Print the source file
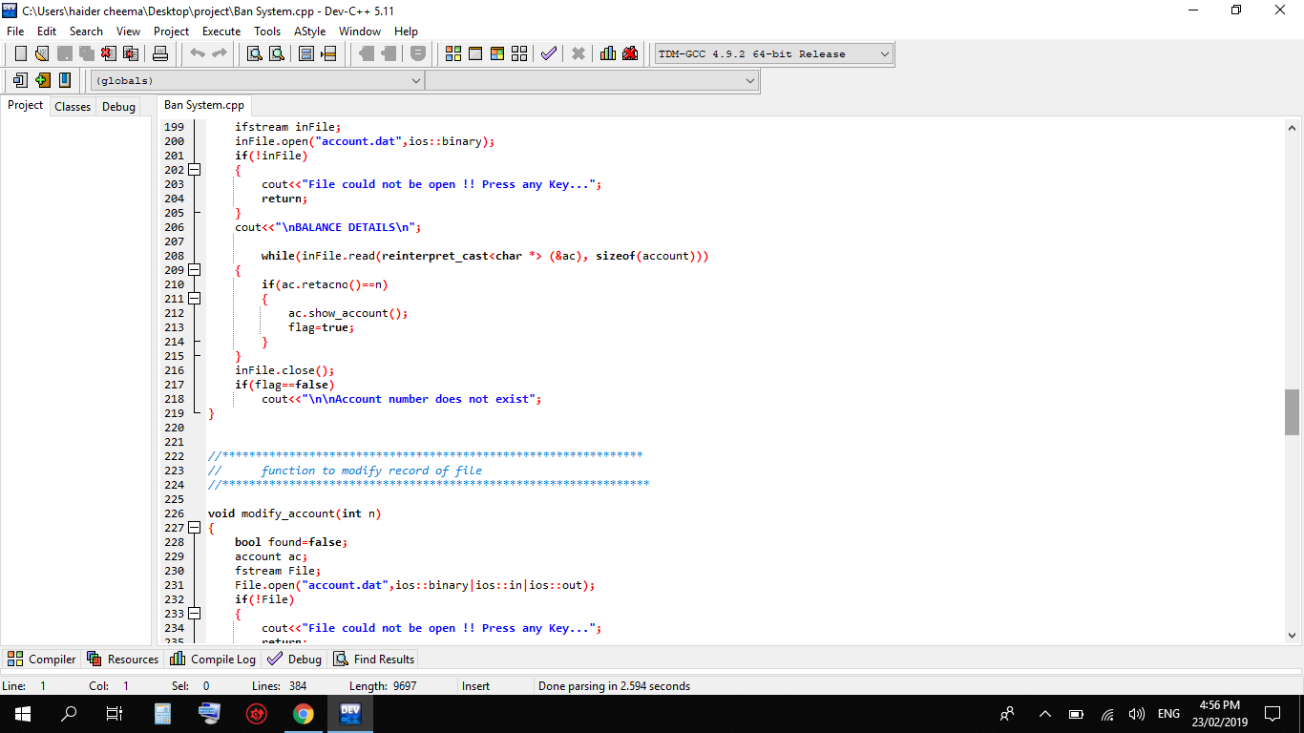 point(160,53)
